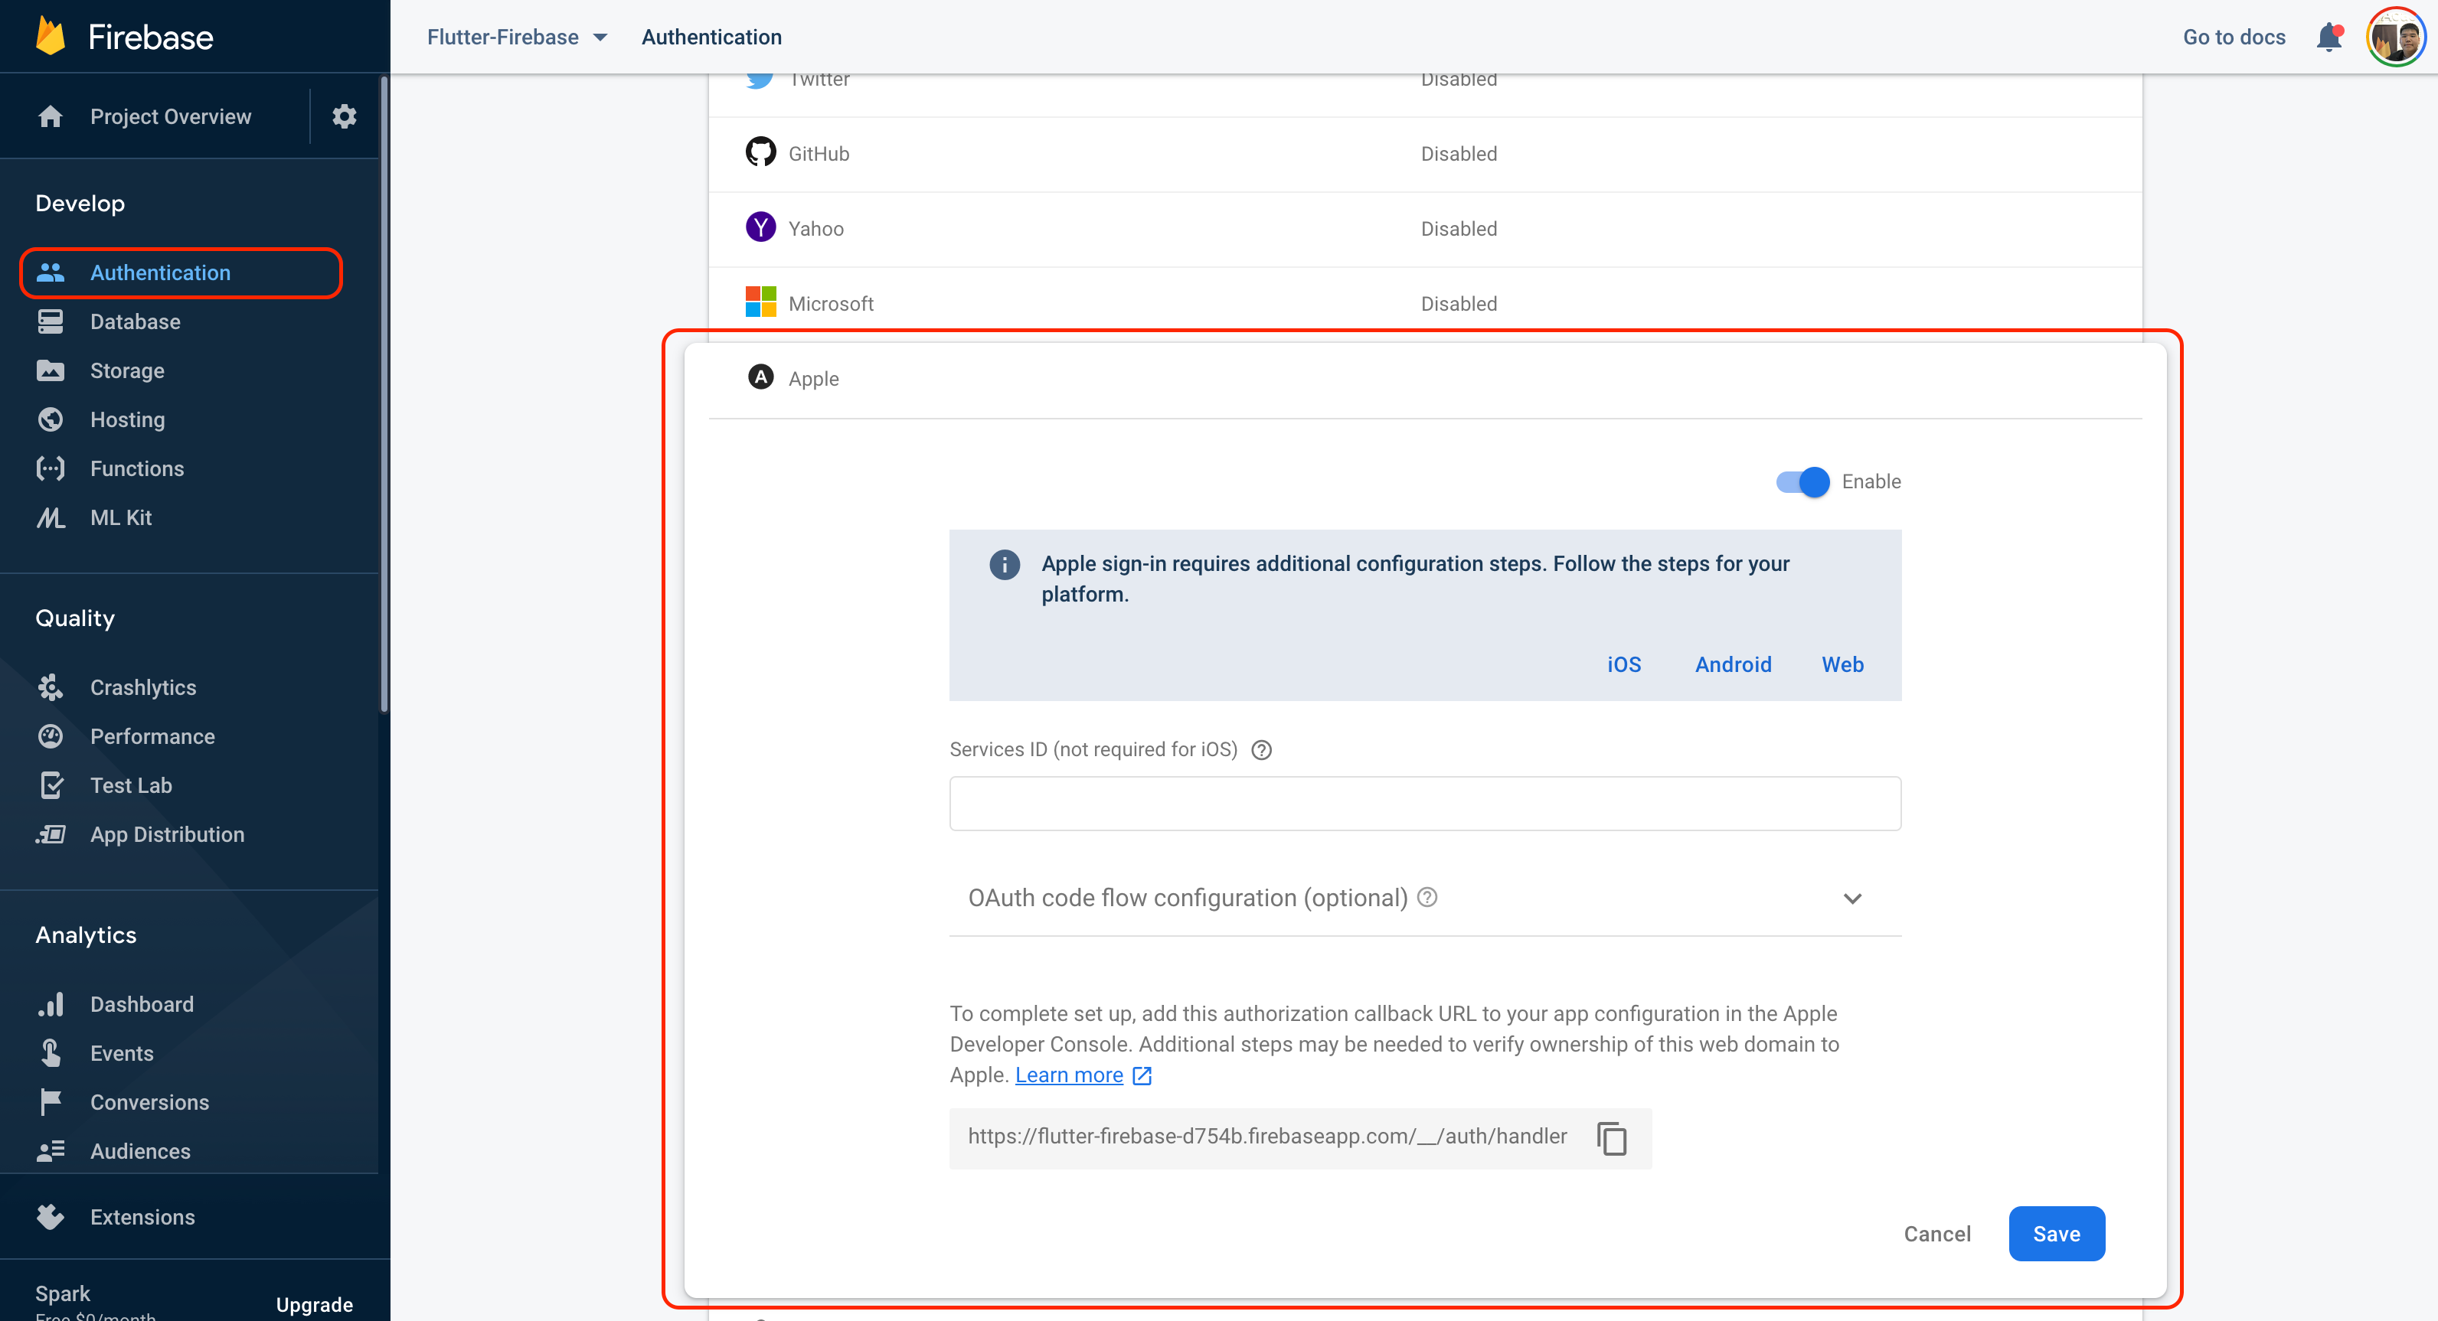Viewport: 2438px width, 1321px height.
Task: Copy the authorization callback URL
Action: pyautogui.click(x=1611, y=1138)
